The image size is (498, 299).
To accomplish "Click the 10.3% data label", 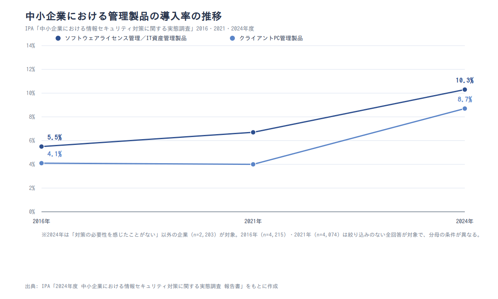I will tap(464, 81).
